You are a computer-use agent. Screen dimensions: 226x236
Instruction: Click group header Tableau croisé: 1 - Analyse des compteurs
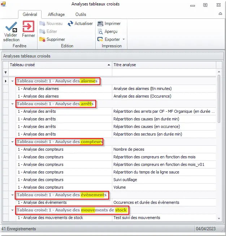(x=60, y=142)
